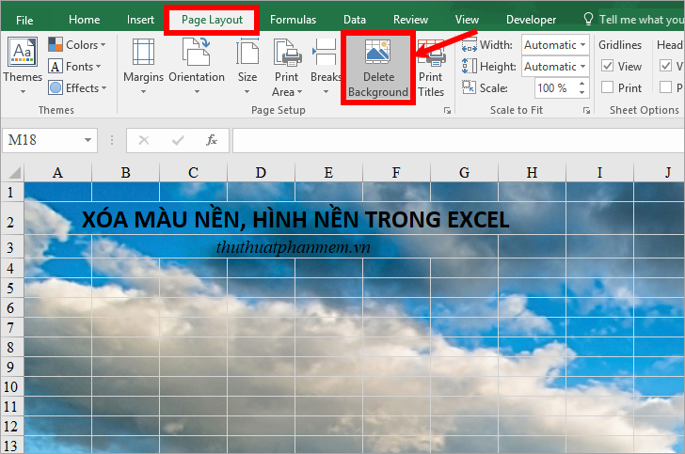Click inside the formula bar
This screenshot has height=454, width=685.
(458, 140)
